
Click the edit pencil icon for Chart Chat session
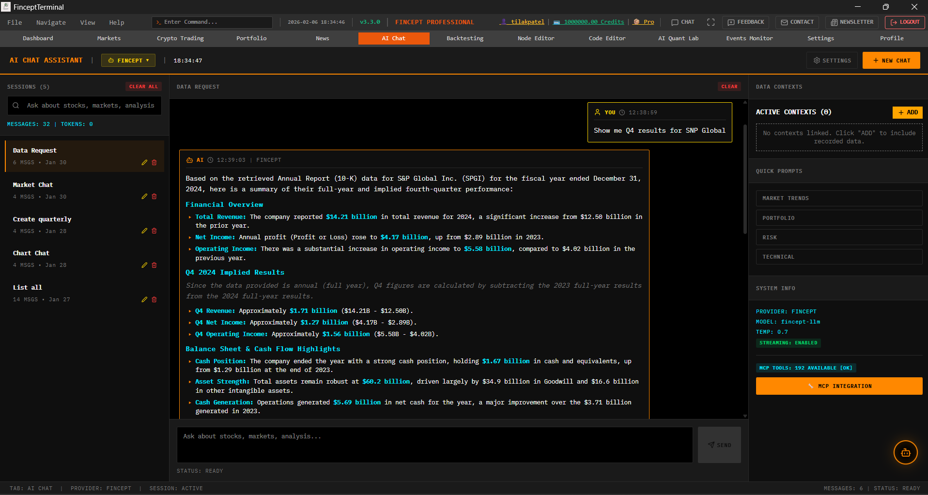tap(144, 265)
